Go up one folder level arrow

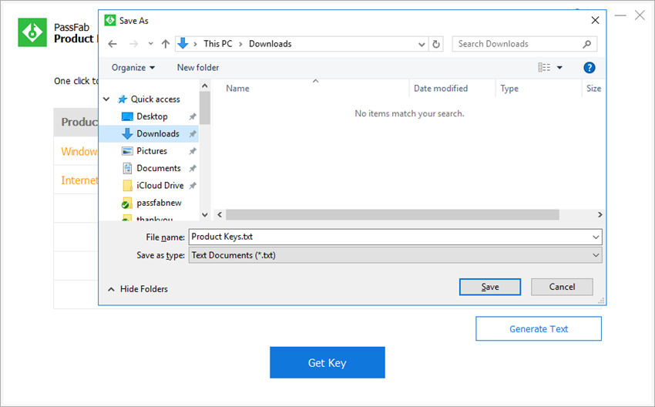tap(166, 44)
